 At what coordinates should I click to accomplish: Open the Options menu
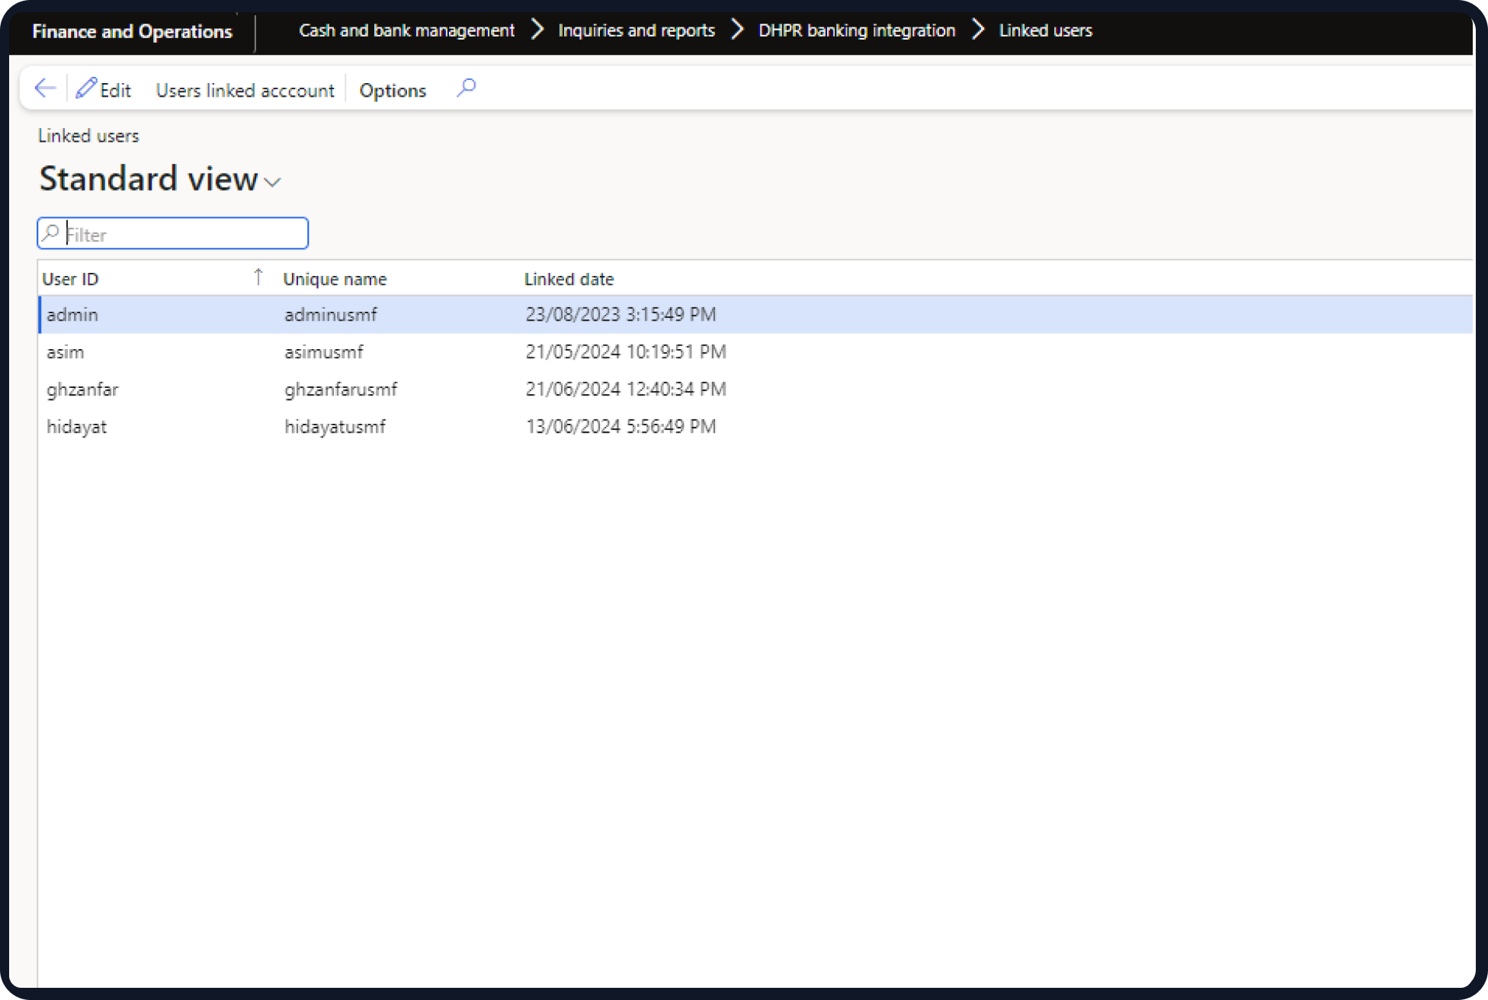[x=393, y=90]
